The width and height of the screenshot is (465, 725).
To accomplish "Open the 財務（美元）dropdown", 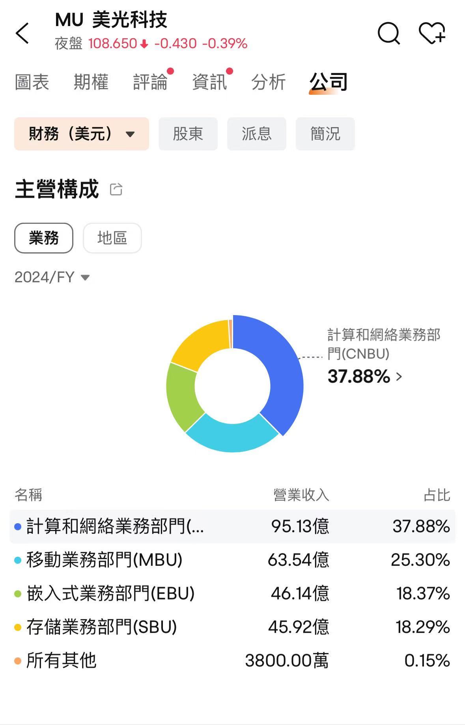I will (82, 134).
